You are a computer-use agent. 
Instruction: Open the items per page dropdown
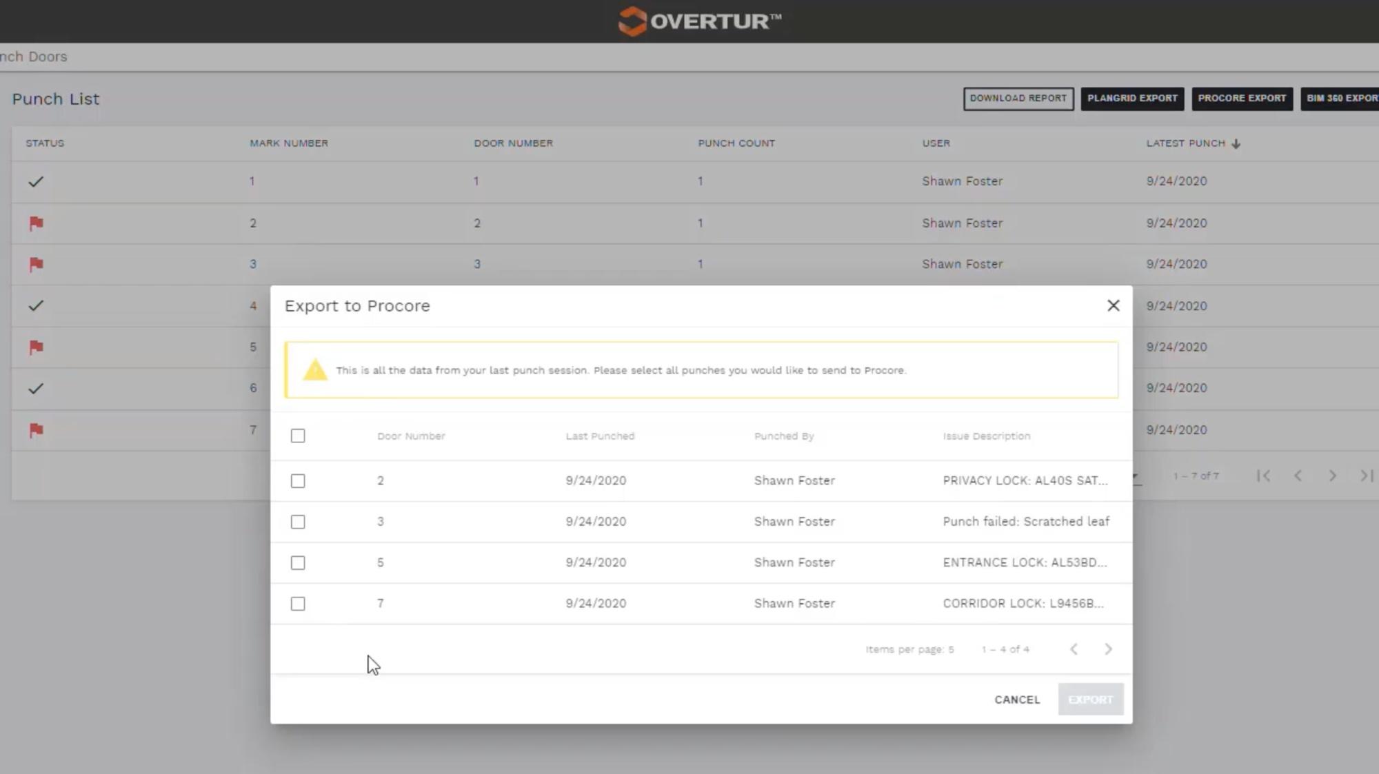(x=952, y=649)
